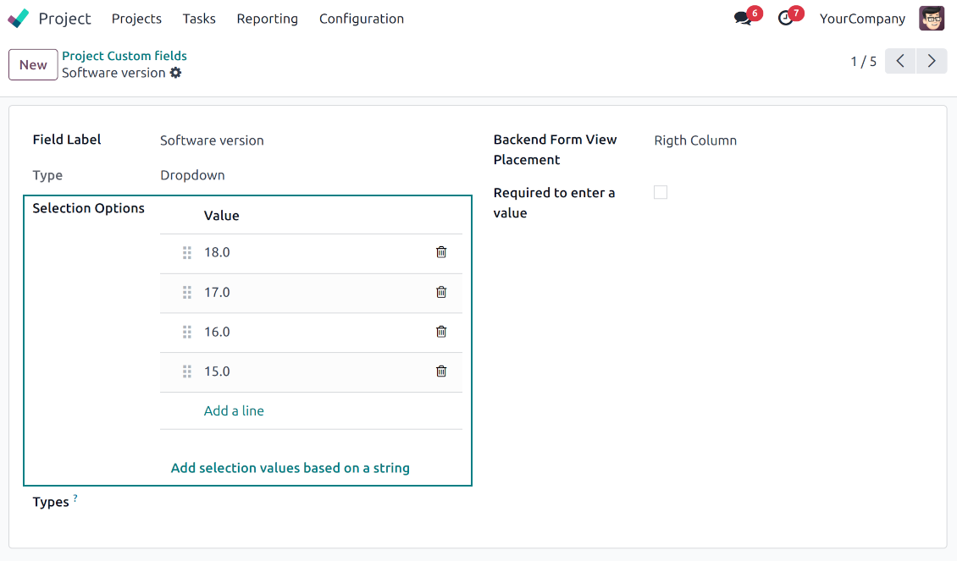
Task: Open the Type dropdown field
Action: point(305,176)
